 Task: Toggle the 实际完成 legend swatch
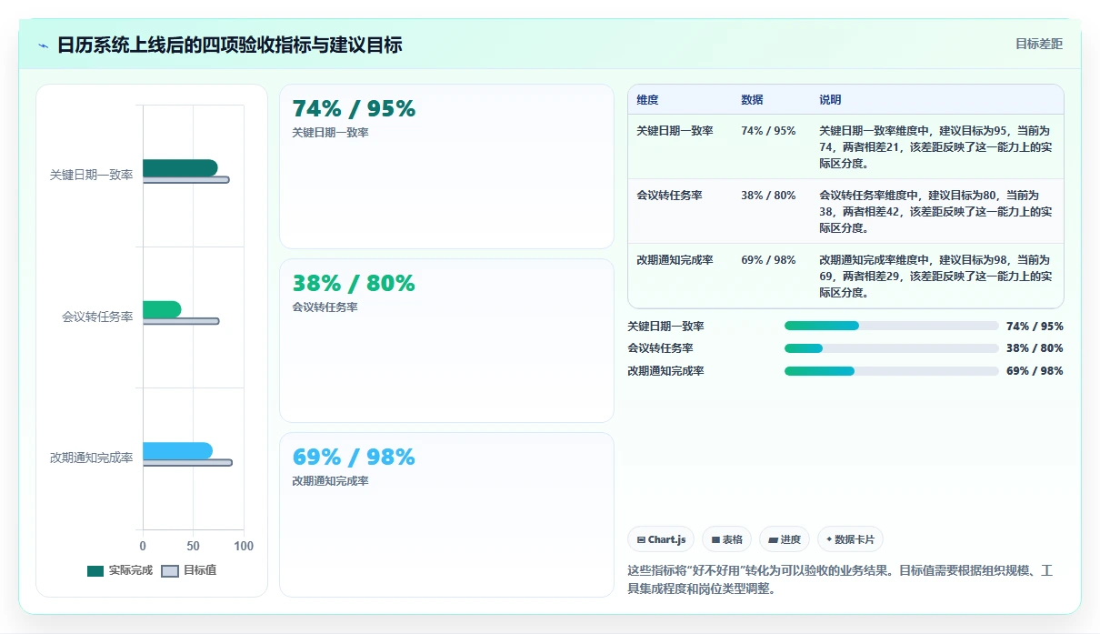[x=95, y=570]
